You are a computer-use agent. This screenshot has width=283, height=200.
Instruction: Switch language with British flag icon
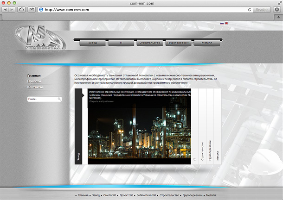226,23
